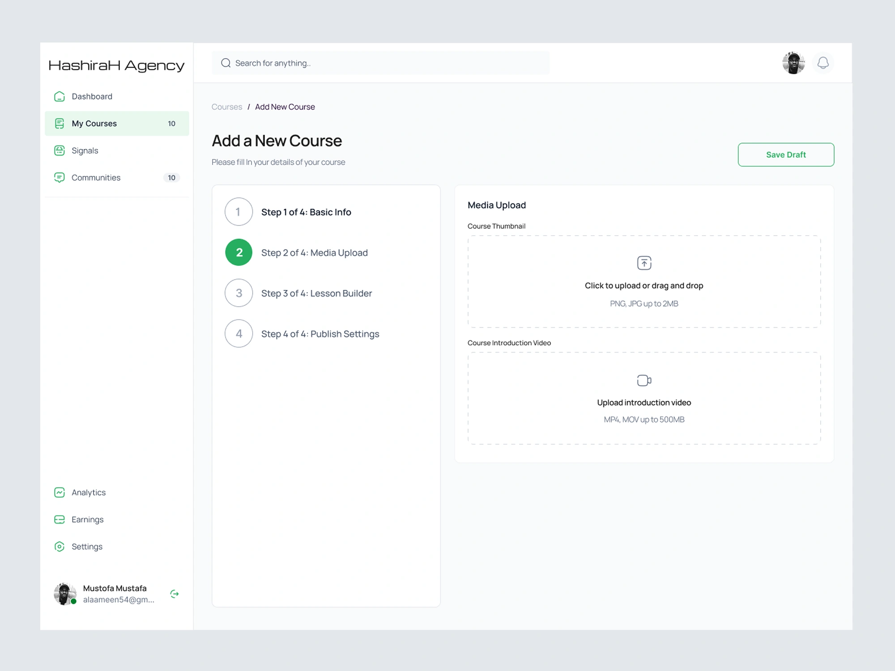This screenshot has width=895, height=671.
Task: Click the search magnifier icon
Action: 226,63
